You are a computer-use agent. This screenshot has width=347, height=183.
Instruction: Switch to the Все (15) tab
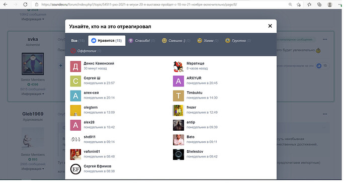[x=77, y=41]
